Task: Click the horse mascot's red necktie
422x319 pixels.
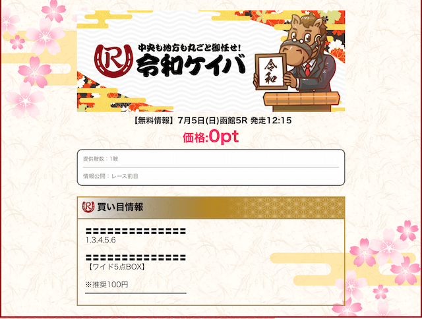Action: pyautogui.click(x=307, y=70)
